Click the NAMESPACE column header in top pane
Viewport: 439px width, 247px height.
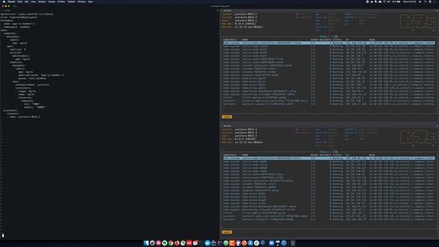tap(230, 40)
